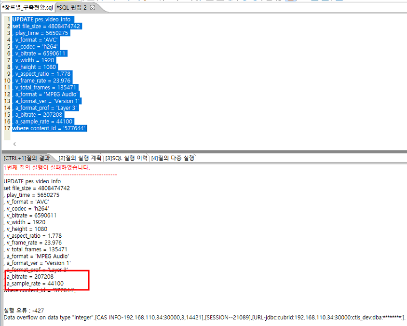The width and height of the screenshot is (407, 326).
Task: Switch to the 장르별_구축현황.sql tab
Action: [x=27, y=8]
